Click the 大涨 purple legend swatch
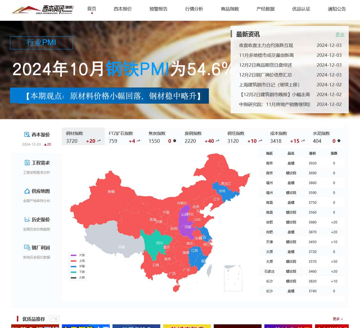360x328 pixels. tap(73, 255)
